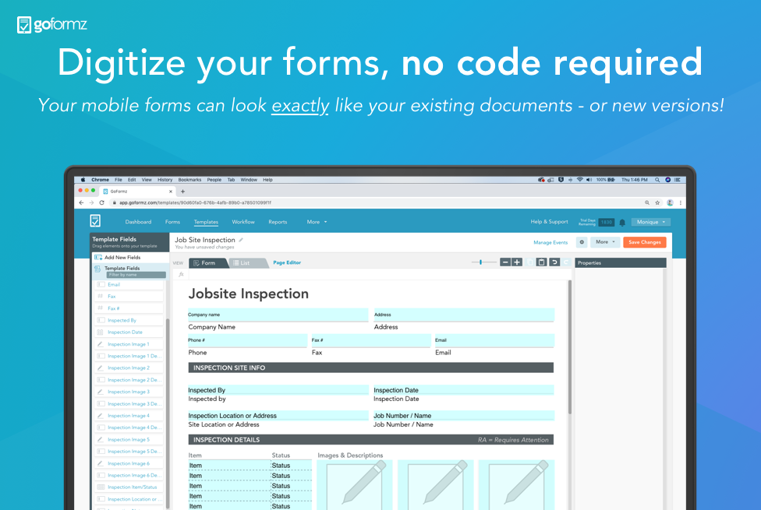The image size is (761, 510).
Task: Select Template Fields section in sidebar
Action: click(x=130, y=268)
